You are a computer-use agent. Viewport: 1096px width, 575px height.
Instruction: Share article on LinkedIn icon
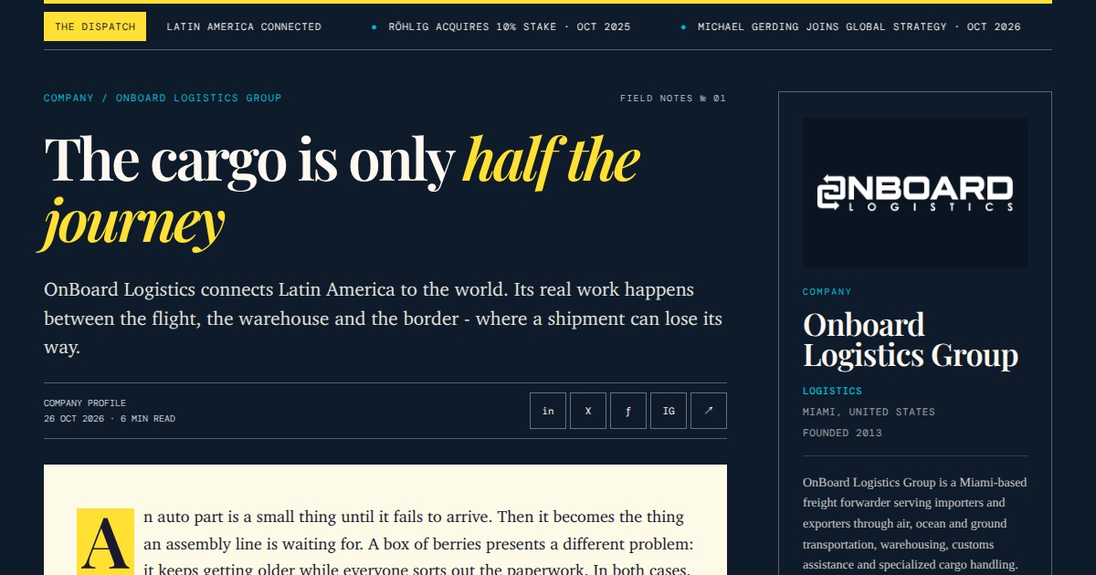point(548,411)
